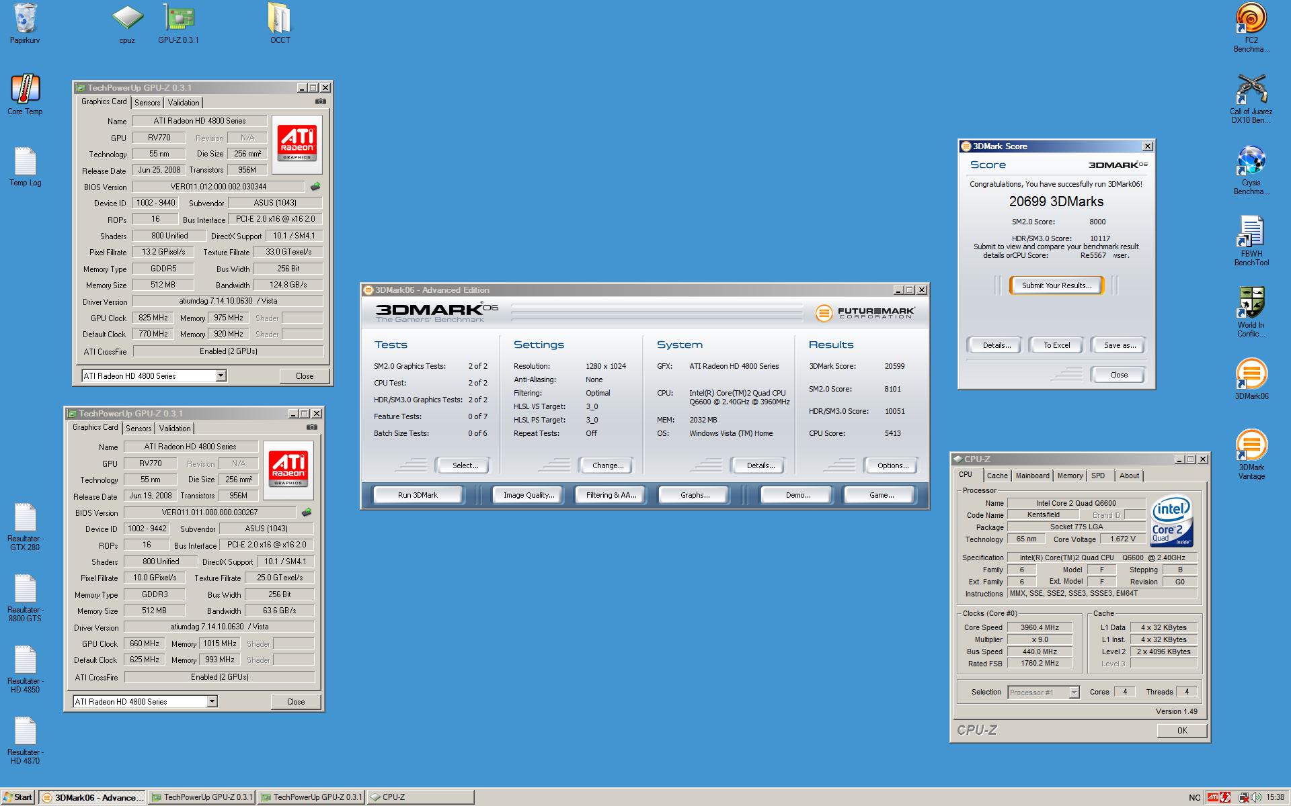
Task: Launch World In Conflict shortcut
Action: click(1251, 312)
